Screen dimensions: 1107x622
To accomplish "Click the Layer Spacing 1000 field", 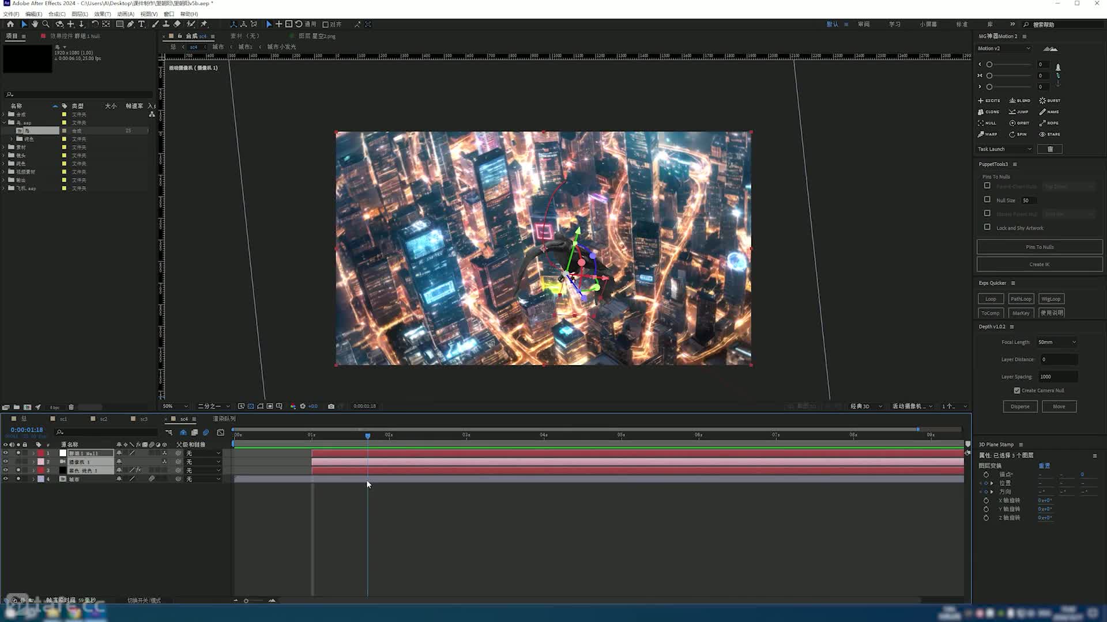I will (1057, 377).
